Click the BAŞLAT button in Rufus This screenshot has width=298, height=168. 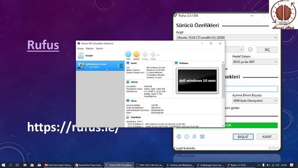tap(243, 137)
